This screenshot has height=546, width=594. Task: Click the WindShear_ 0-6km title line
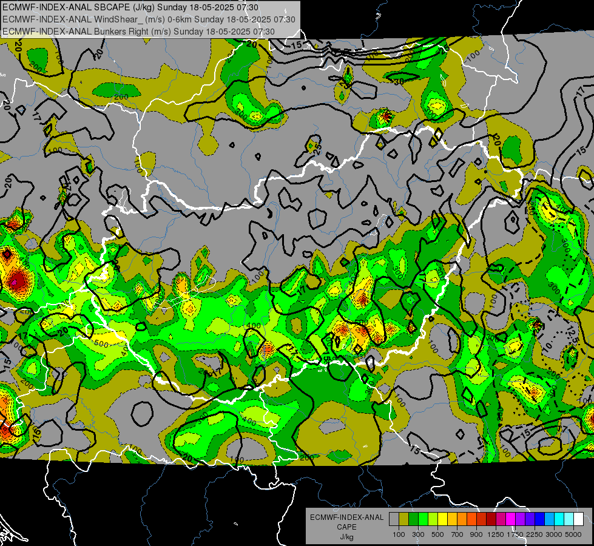(x=149, y=19)
